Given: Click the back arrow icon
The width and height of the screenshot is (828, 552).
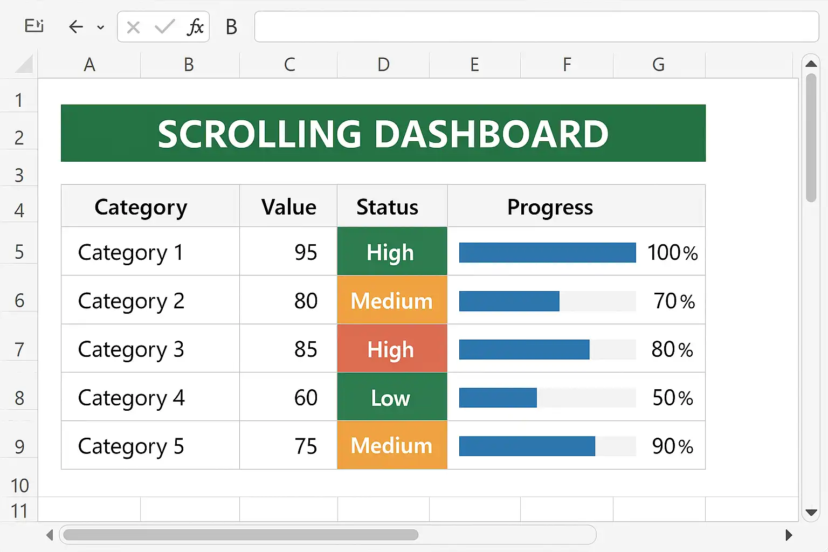Looking at the screenshot, I should [76, 27].
